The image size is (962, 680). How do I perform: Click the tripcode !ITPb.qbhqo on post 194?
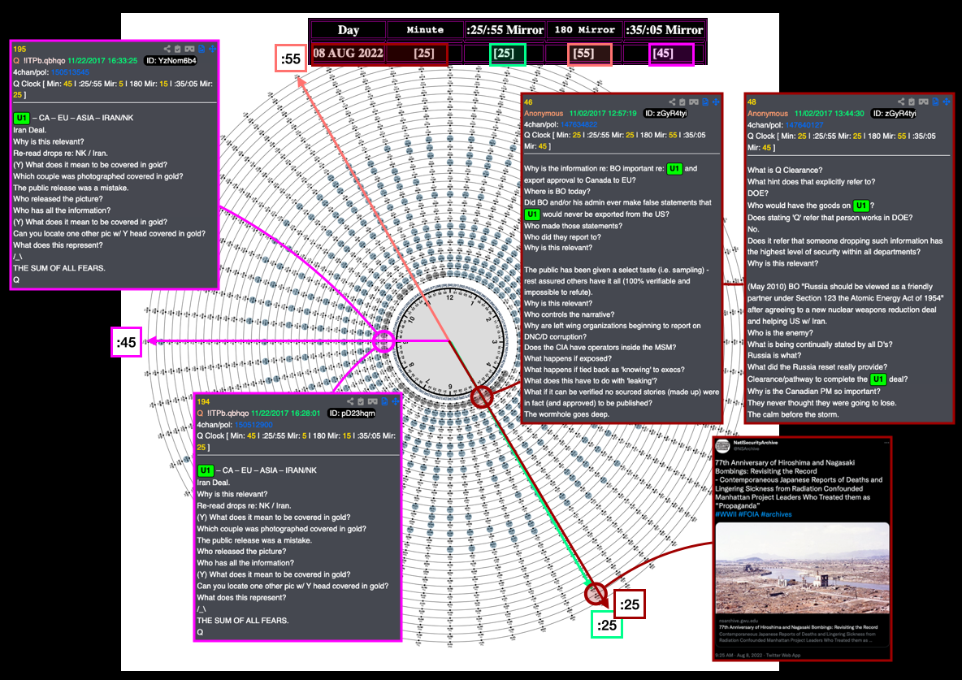[x=227, y=413]
